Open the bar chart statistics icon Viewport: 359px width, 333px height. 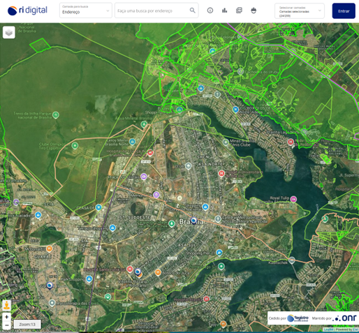click(x=224, y=10)
